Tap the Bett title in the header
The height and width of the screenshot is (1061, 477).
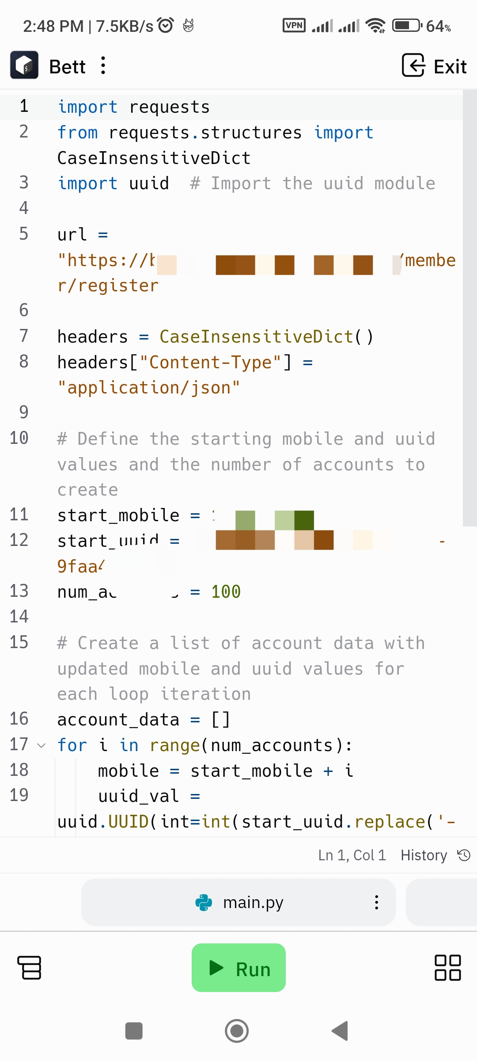click(x=67, y=65)
